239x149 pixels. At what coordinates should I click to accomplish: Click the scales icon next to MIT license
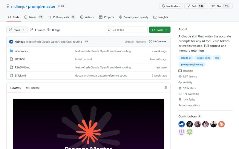point(180,77)
